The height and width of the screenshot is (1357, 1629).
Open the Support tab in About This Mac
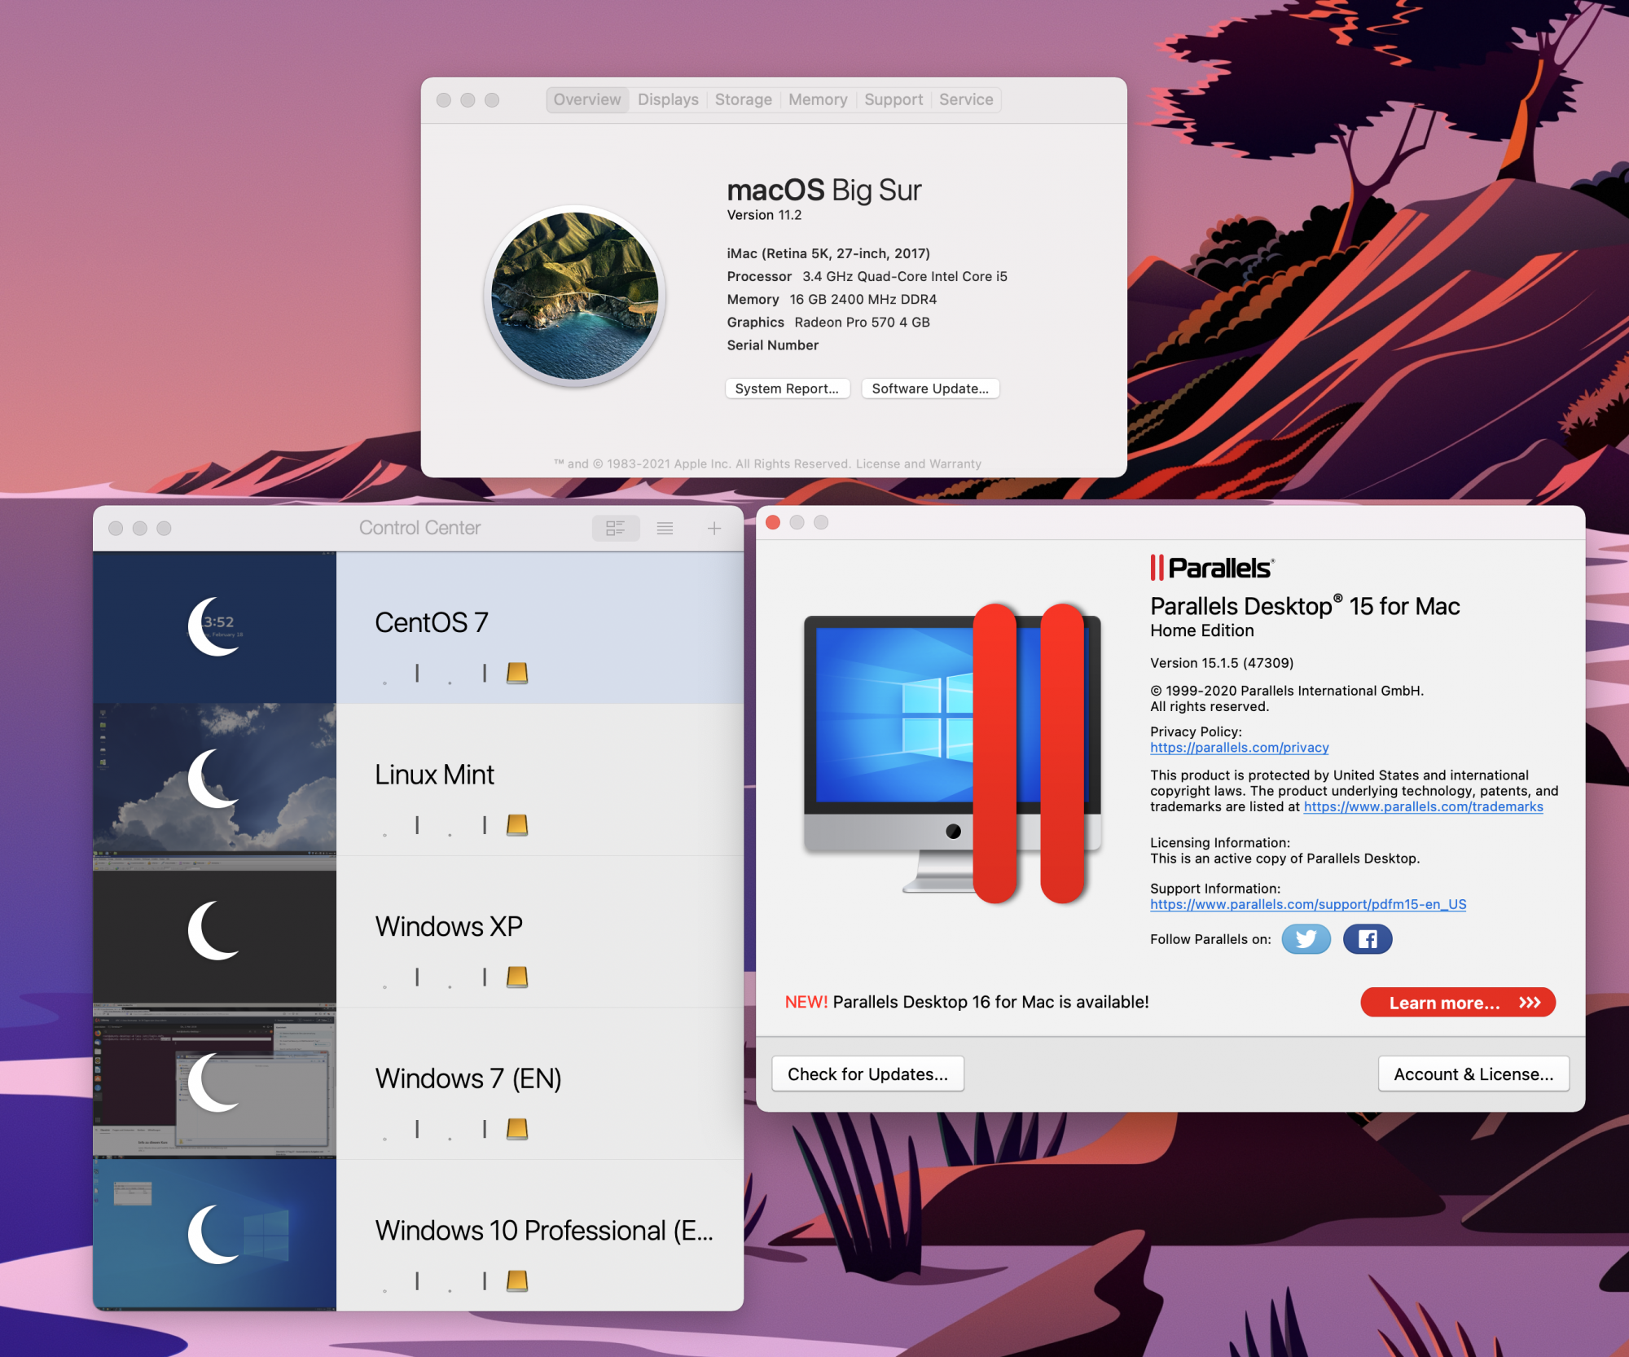click(894, 99)
